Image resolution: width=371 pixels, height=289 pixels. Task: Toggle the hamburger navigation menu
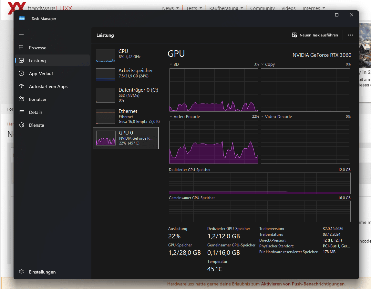coord(21,35)
